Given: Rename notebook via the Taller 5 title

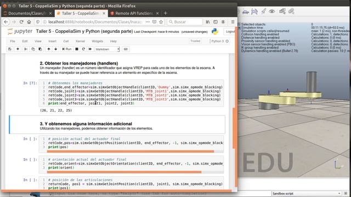Looking at the screenshot, I should click(84, 31).
